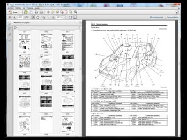Click the red page edit icon
The width and height of the screenshot is (187, 140).
(66, 12)
